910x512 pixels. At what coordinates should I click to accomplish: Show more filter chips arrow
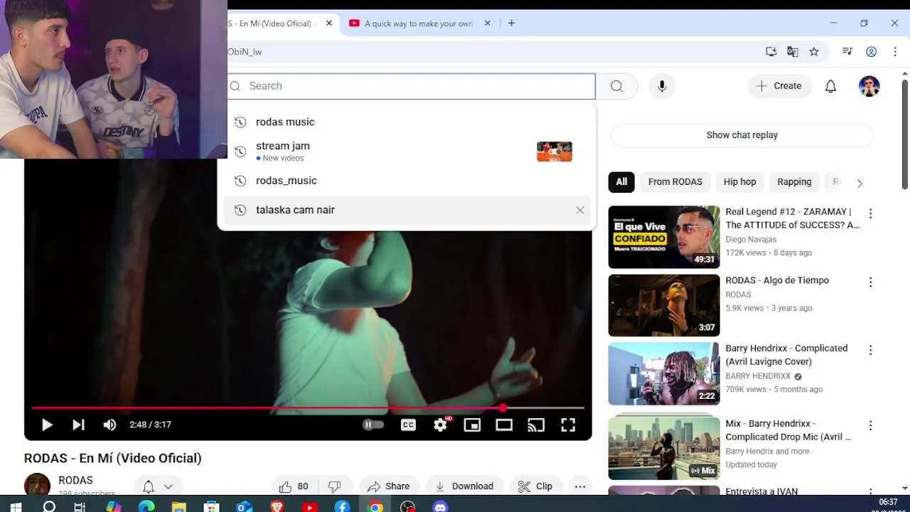click(860, 183)
